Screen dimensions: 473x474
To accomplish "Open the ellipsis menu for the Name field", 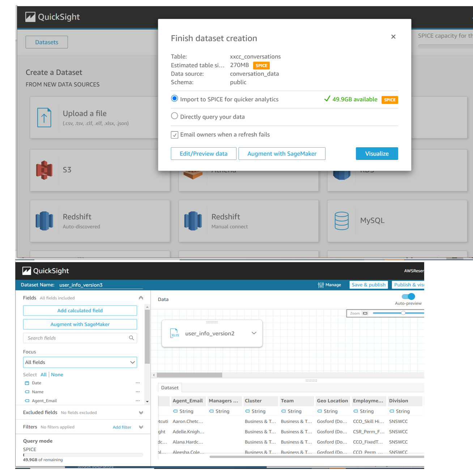I will point(137,392).
